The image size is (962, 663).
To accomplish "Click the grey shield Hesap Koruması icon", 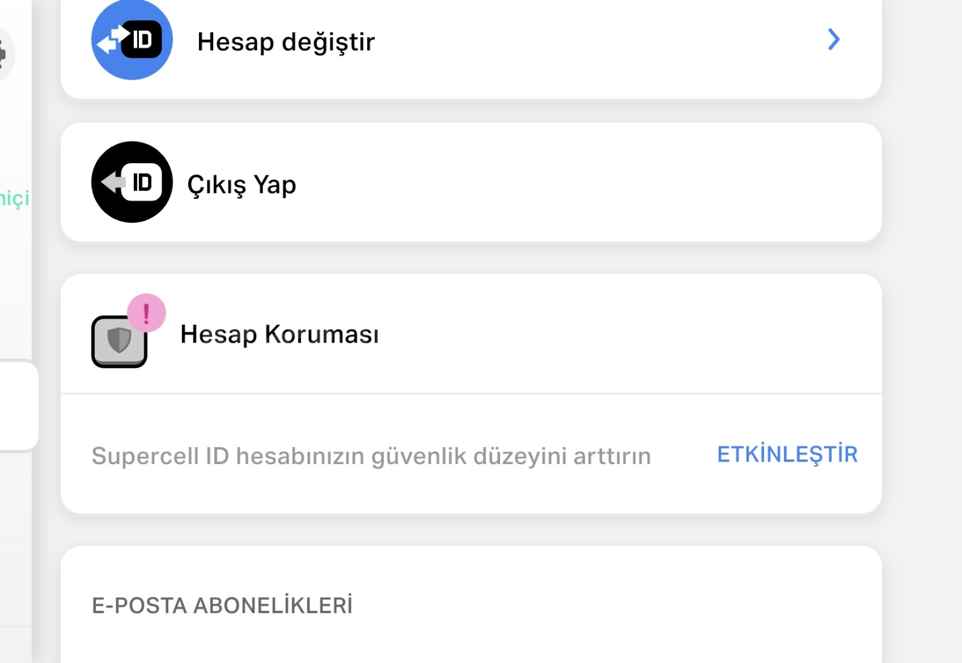I will [x=119, y=341].
